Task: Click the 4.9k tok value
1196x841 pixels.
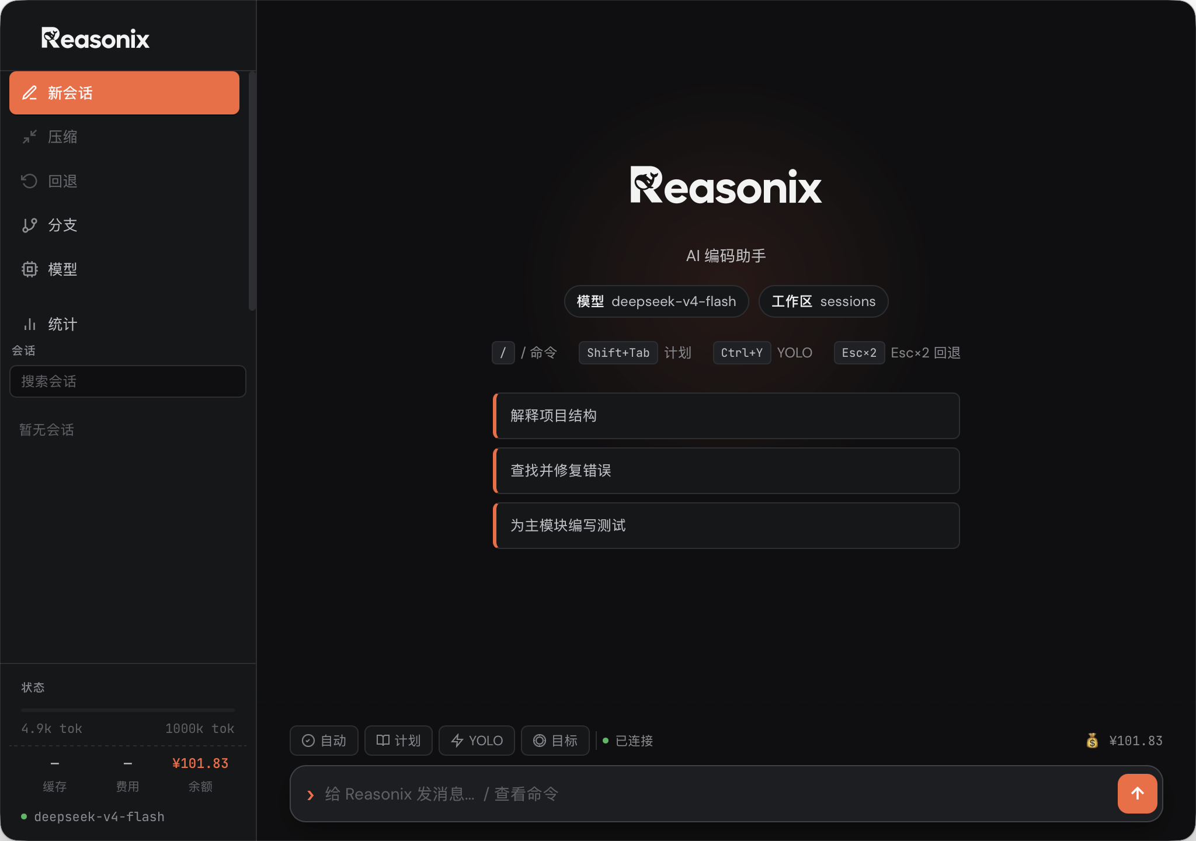Action: 52,728
